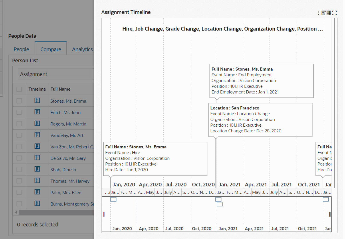The width and height of the screenshot is (345, 239).
Task: Open De Salvo, Mr. Gary person link
Action: (x=68, y=158)
